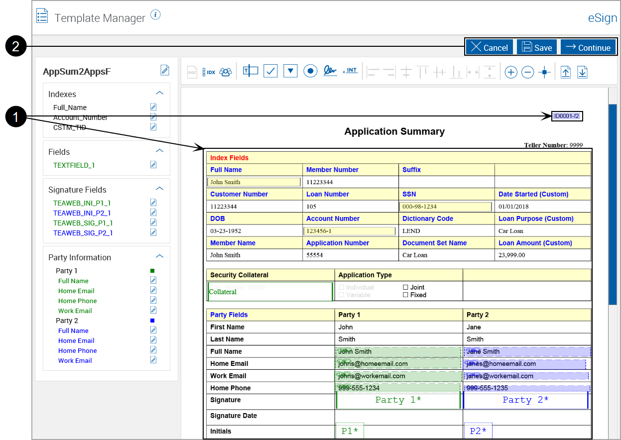Click the crosshair snap icon
This screenshot has width=621, height=440.
click(x=545, y=72)
